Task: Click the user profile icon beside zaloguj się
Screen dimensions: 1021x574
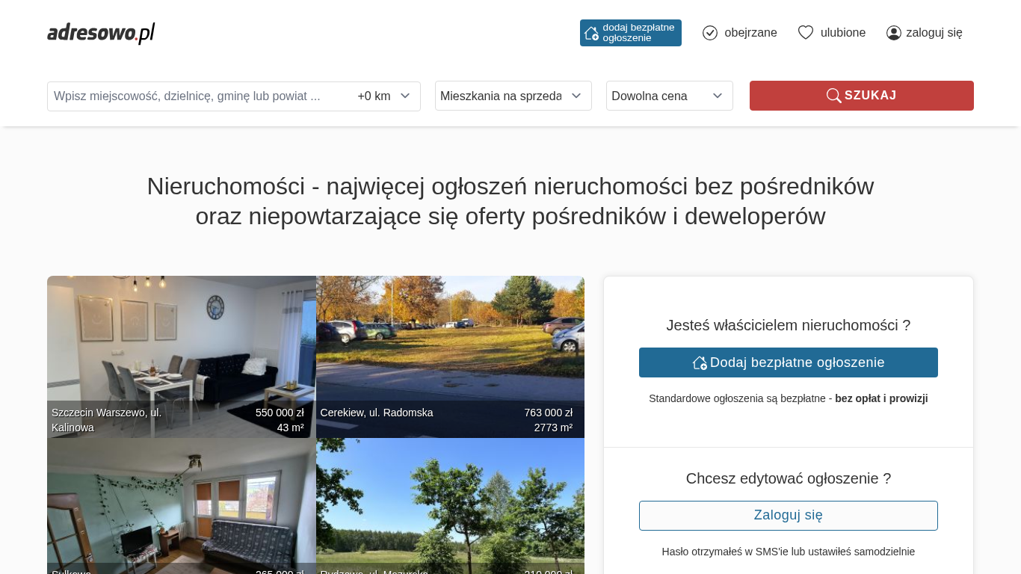Action: click(894, 33)
